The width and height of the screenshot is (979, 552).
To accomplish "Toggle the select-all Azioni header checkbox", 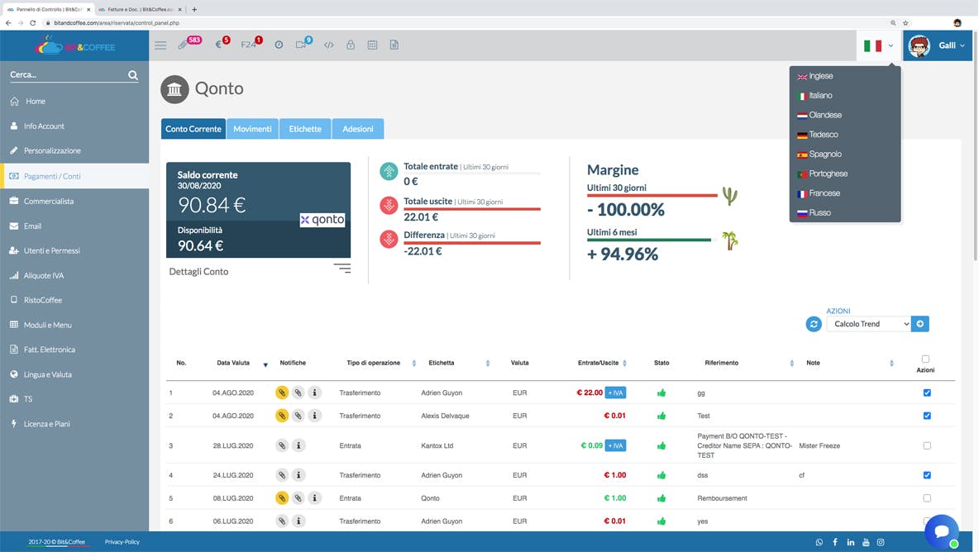I will 925,359.
